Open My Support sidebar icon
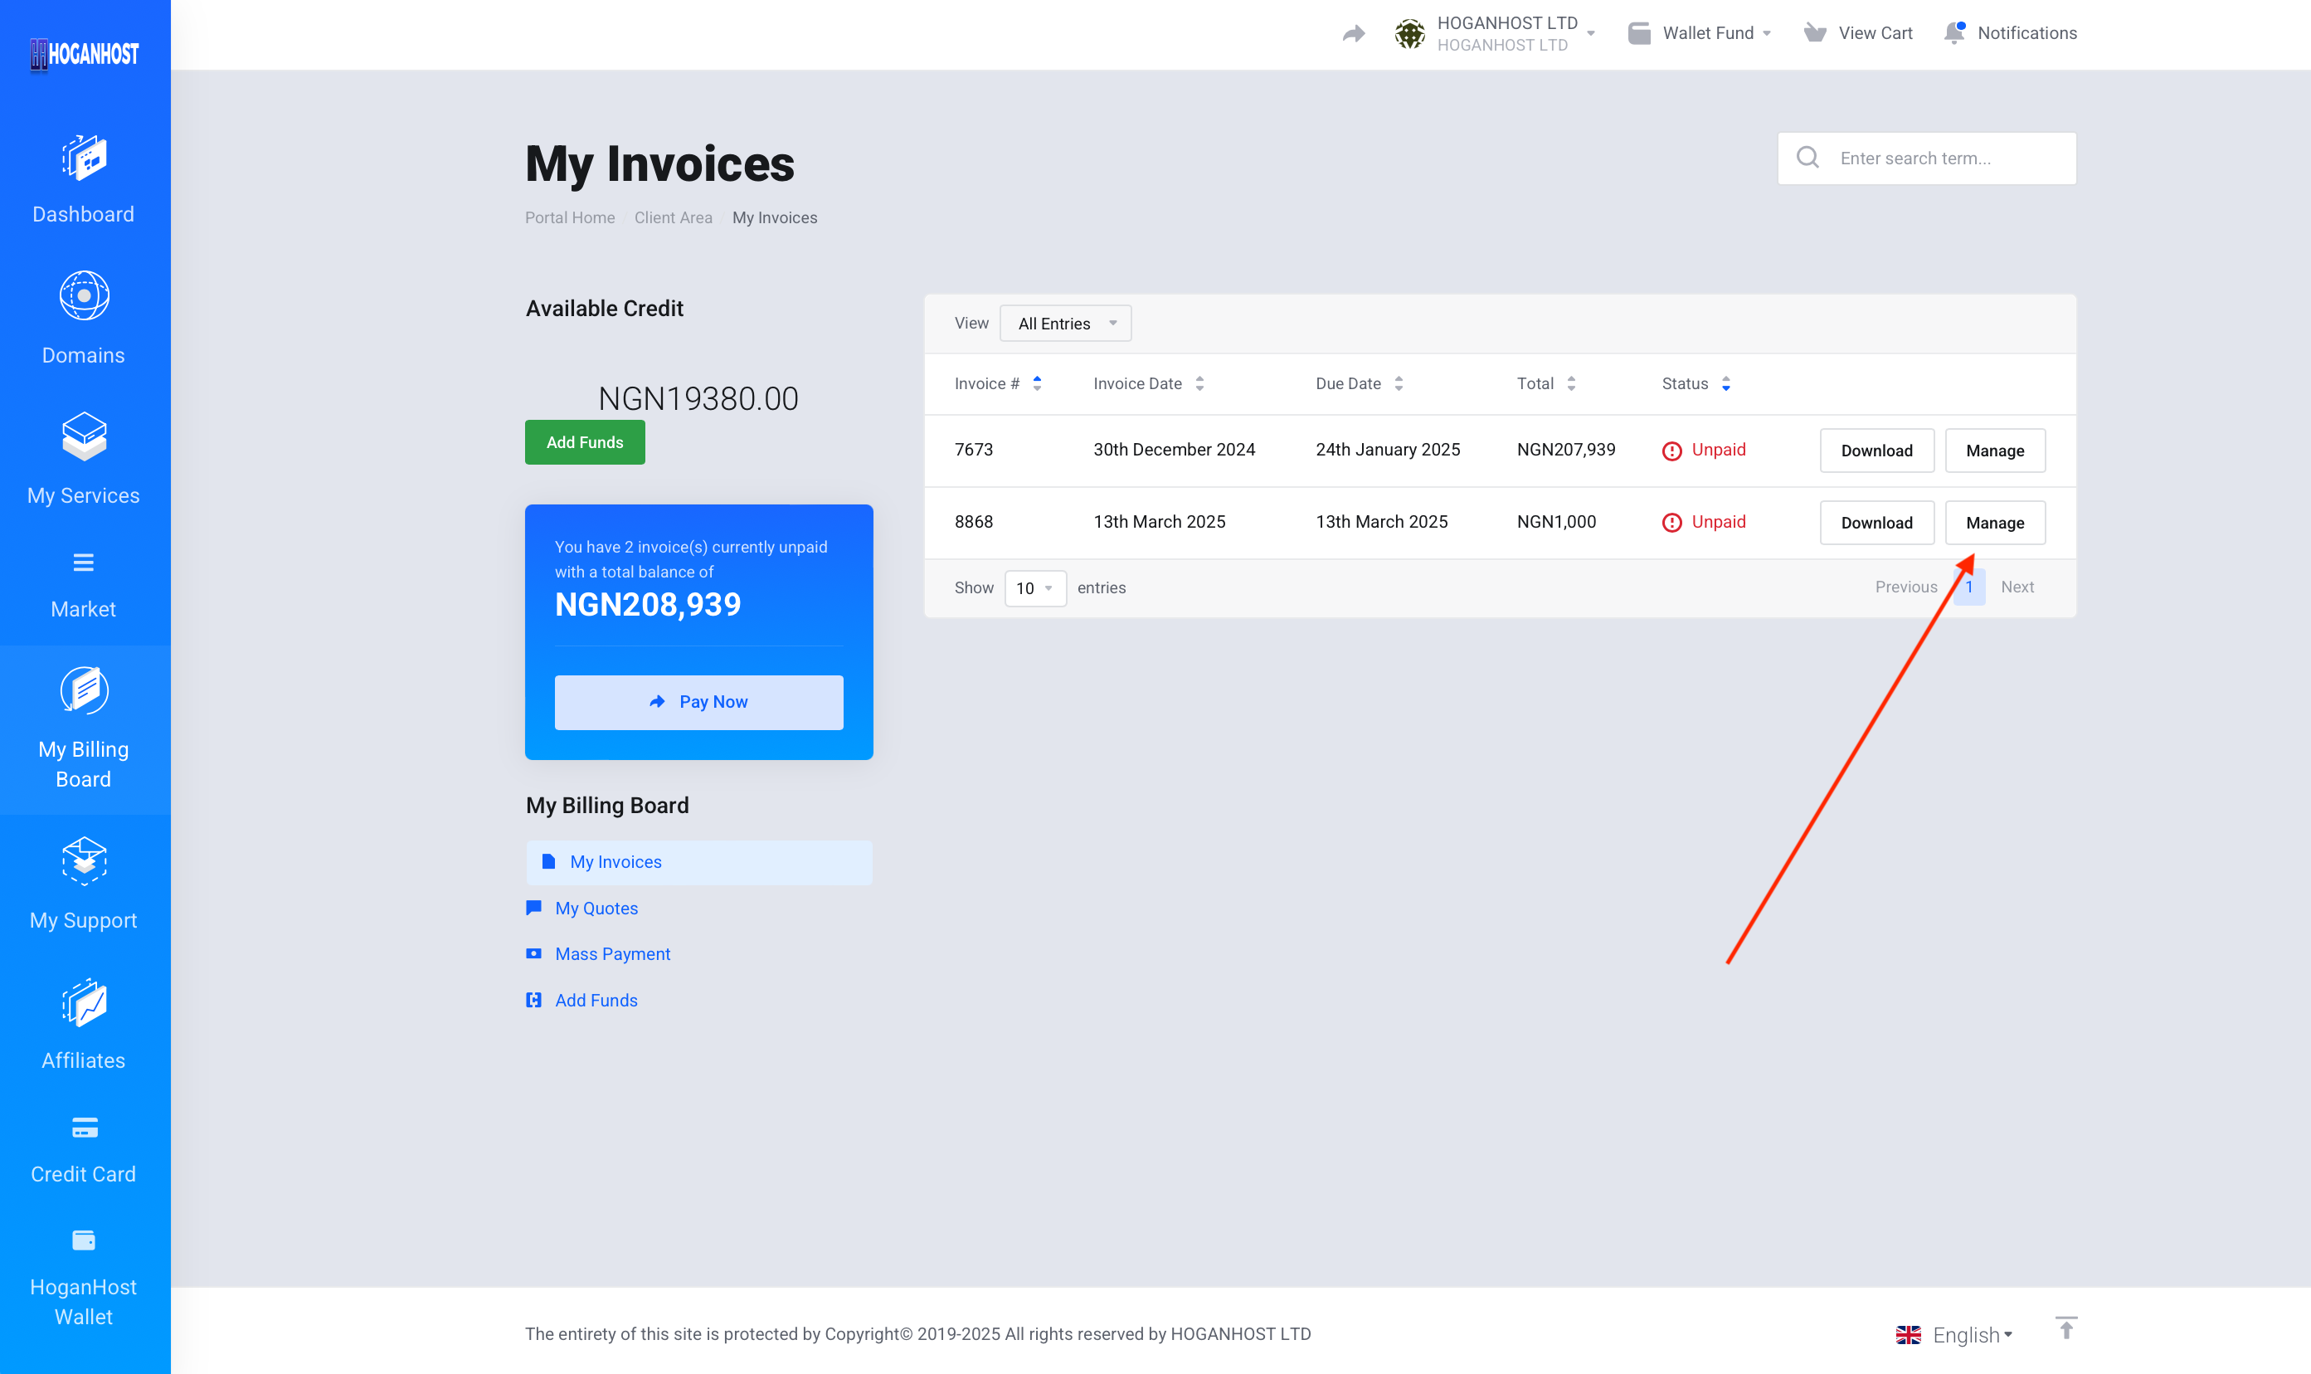 (x=85, y=861)
